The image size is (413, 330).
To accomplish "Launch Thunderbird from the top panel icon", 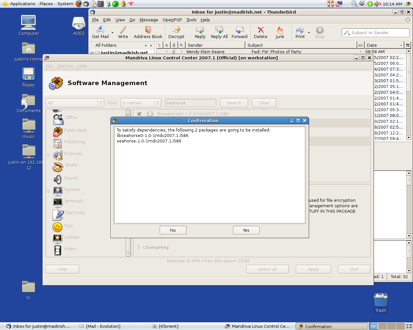I will coord(86,4).
